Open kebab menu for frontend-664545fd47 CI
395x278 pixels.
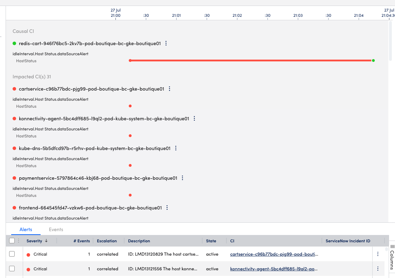pos(167,207)
